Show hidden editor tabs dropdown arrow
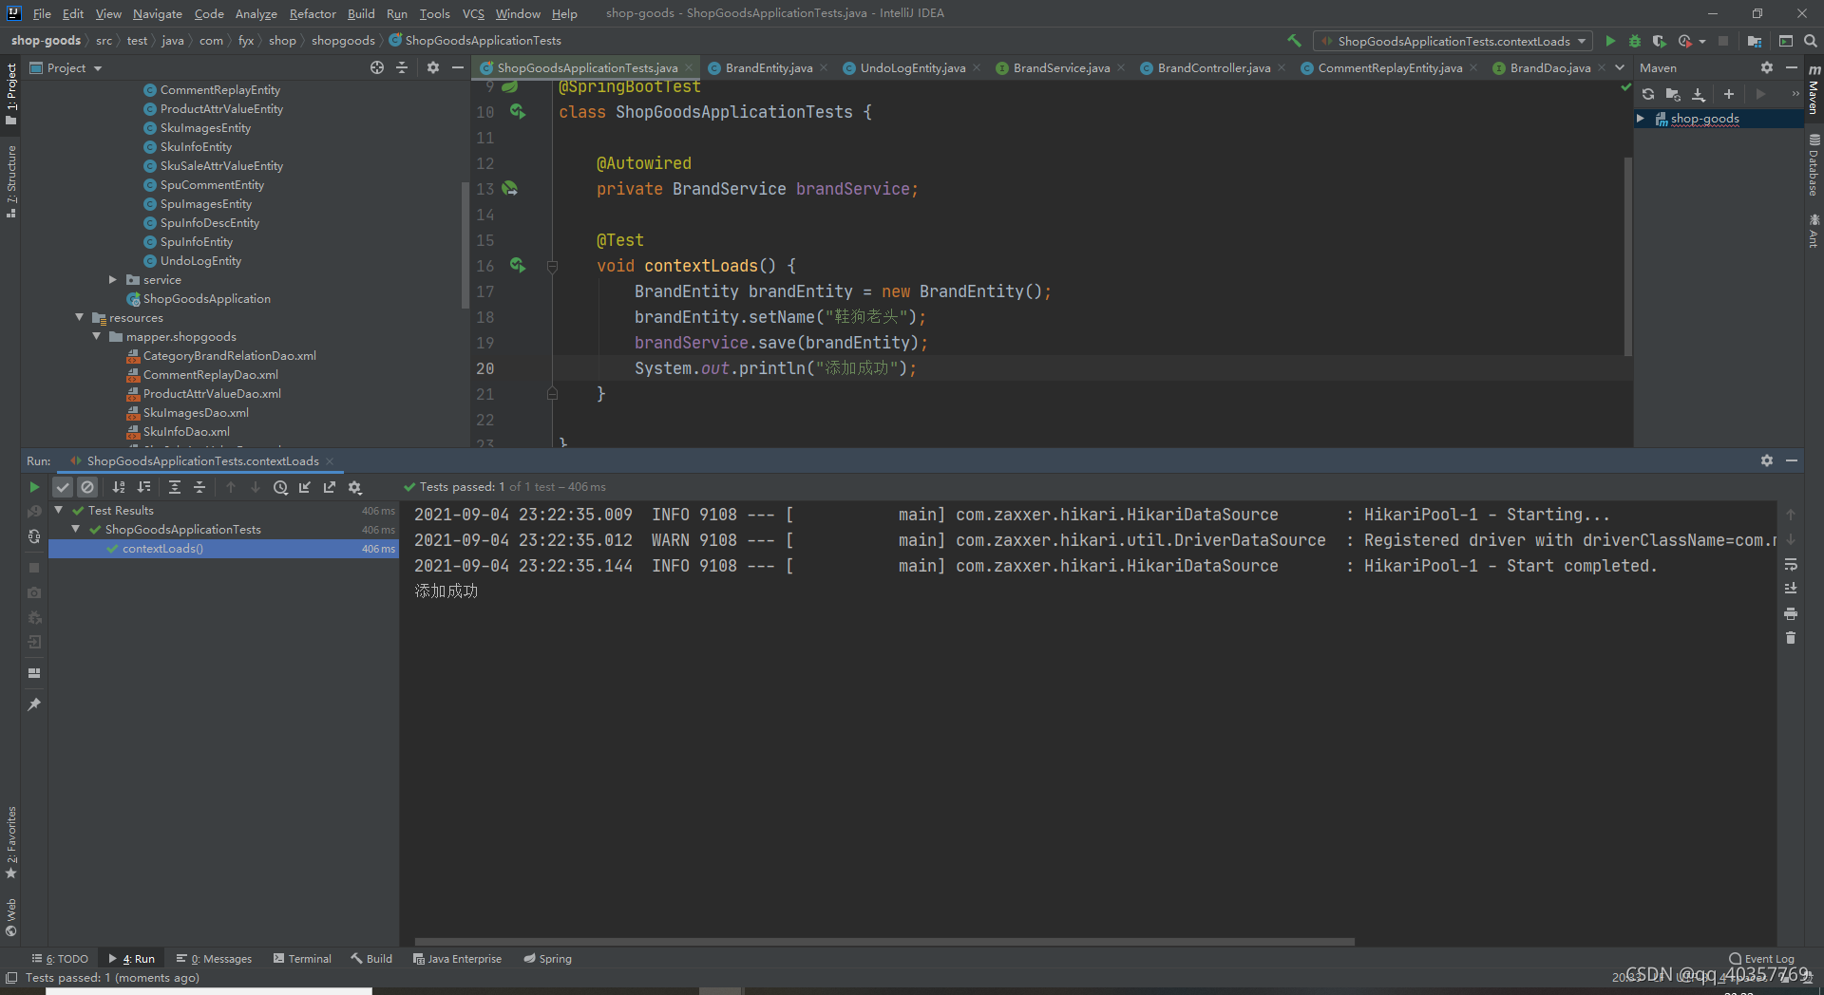Image resolution: width=1824 pixels, height=995 pixels. coord(1620,67)
